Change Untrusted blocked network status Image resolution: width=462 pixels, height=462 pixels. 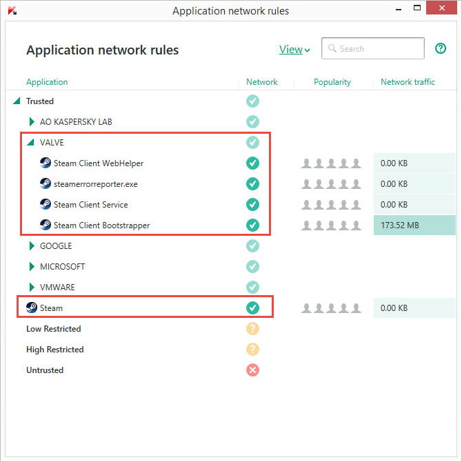pyautogui.click(x=252, y=370)
